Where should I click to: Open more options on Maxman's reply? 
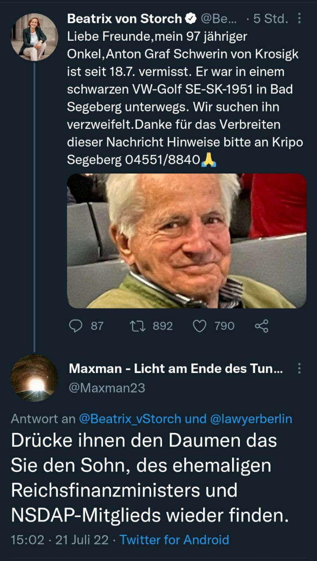coord(299,369)
